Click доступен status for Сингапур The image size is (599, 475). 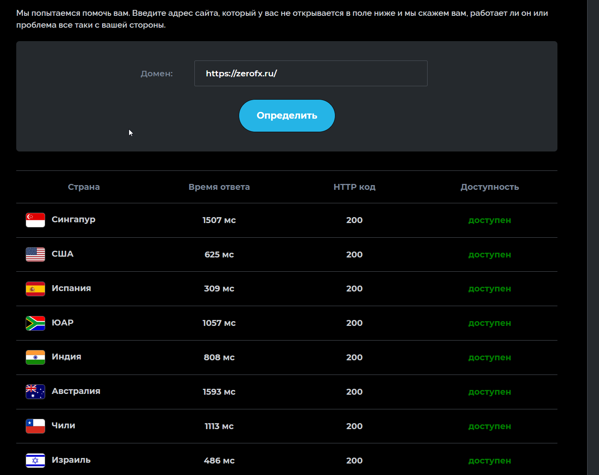coord(490,220)
